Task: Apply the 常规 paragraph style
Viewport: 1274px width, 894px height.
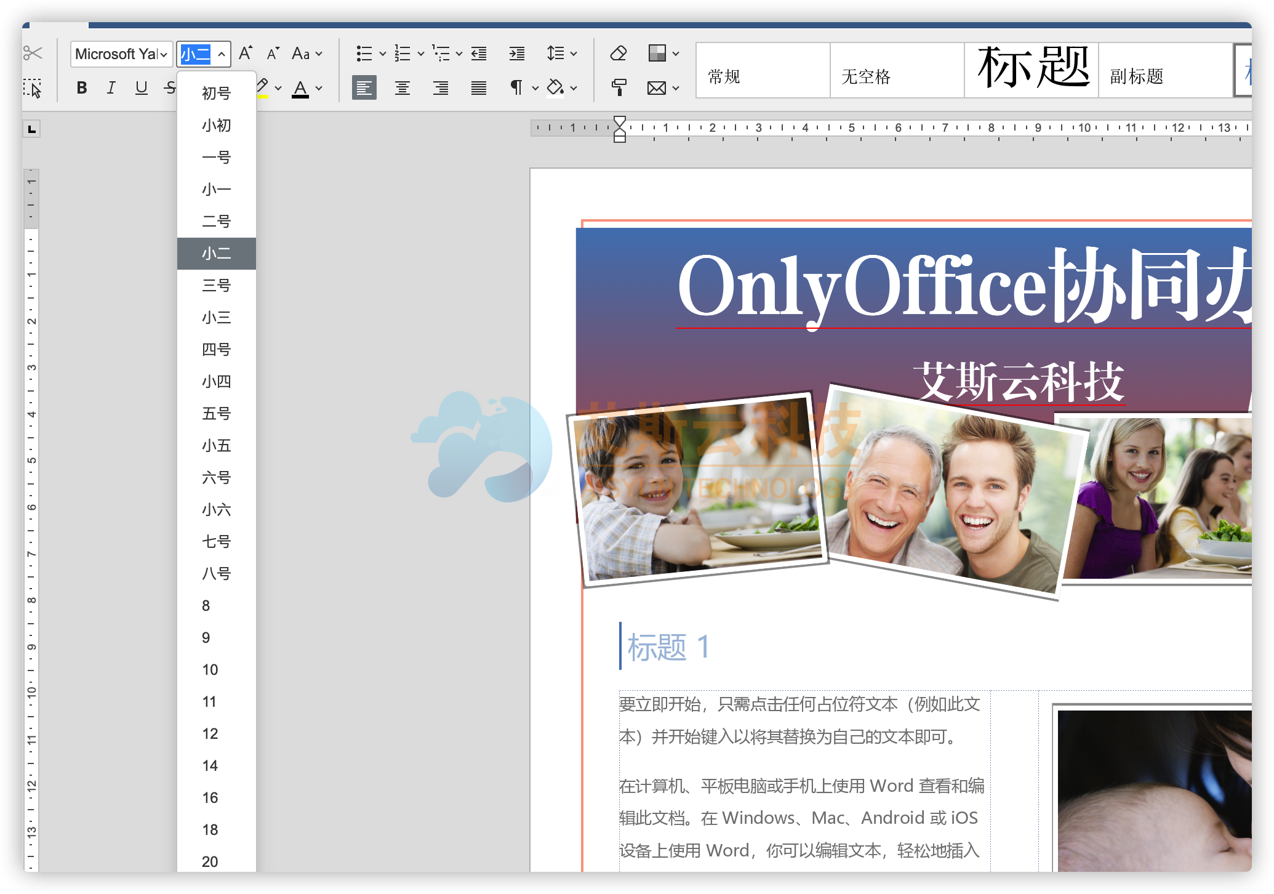Action: point(763,70)
